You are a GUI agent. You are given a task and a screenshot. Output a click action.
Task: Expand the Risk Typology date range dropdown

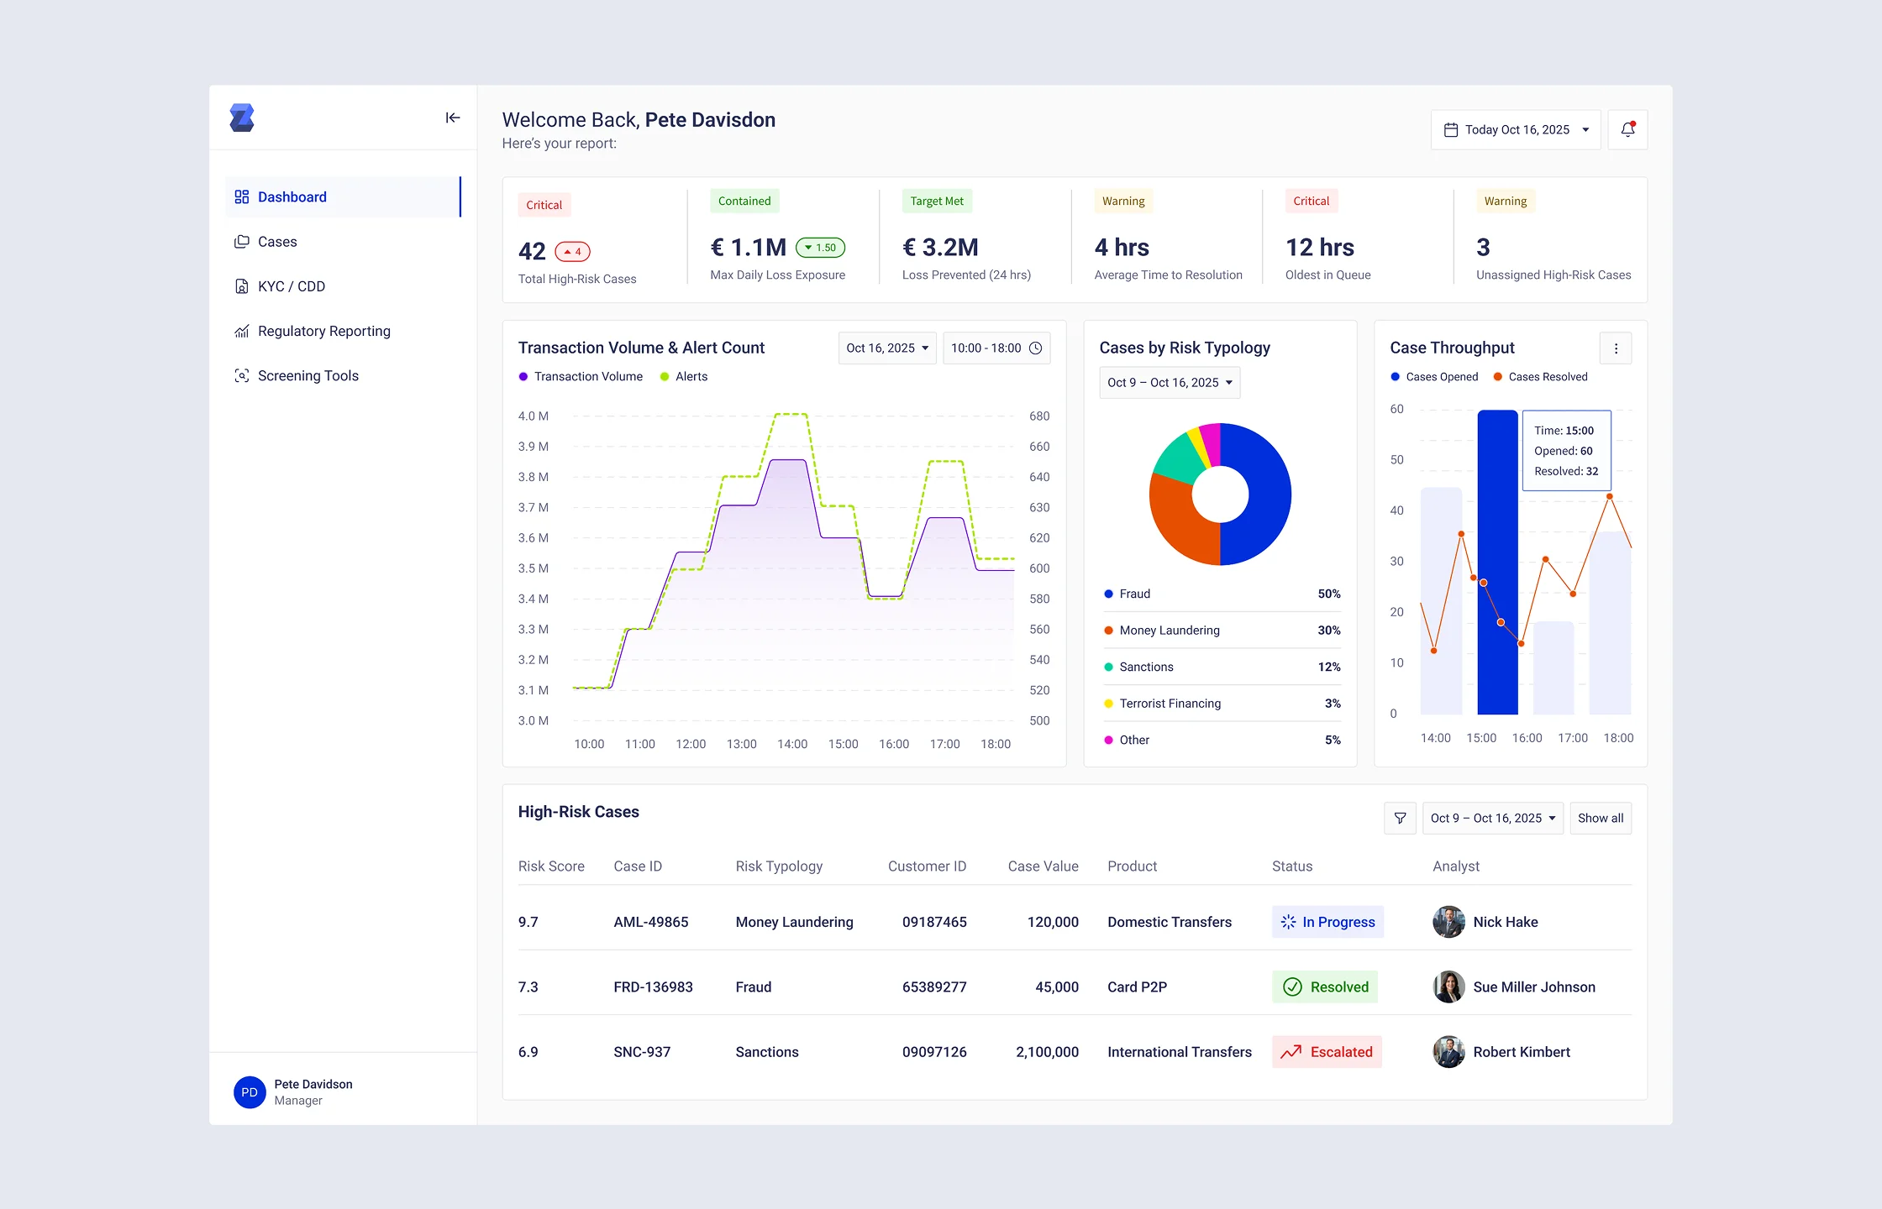coord(1170,383)
